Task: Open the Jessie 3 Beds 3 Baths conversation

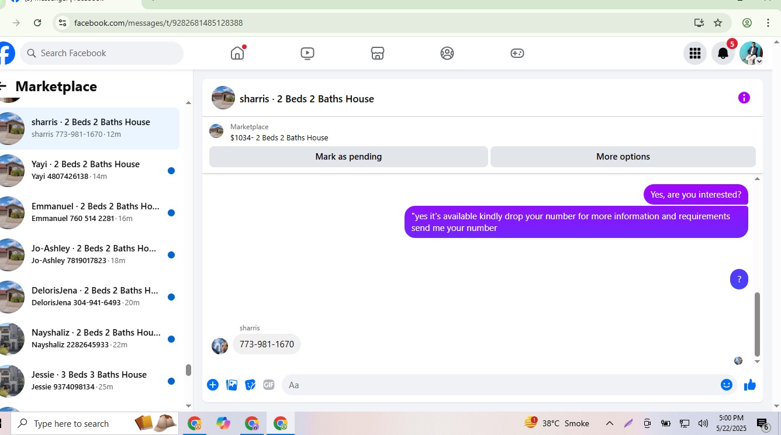Action: [x=89, y=381]
